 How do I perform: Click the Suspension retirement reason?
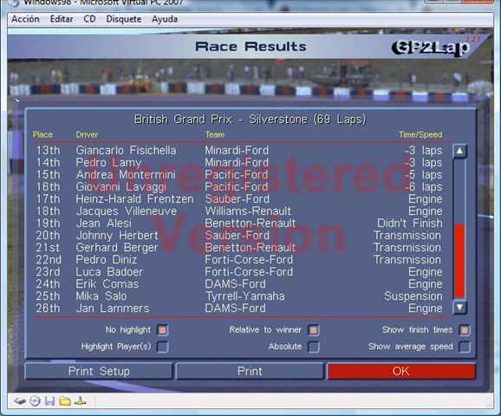pos(413,296)
